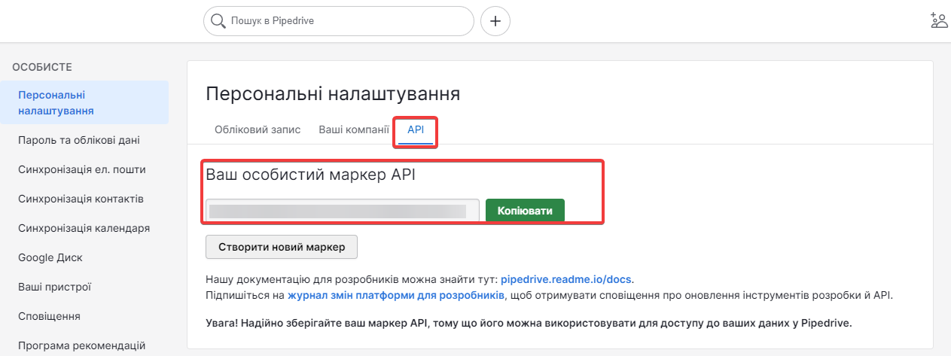The height and width of the screenshot is (356, 951).
Task: Open the quick add plus button
Action: coord(495,21)
